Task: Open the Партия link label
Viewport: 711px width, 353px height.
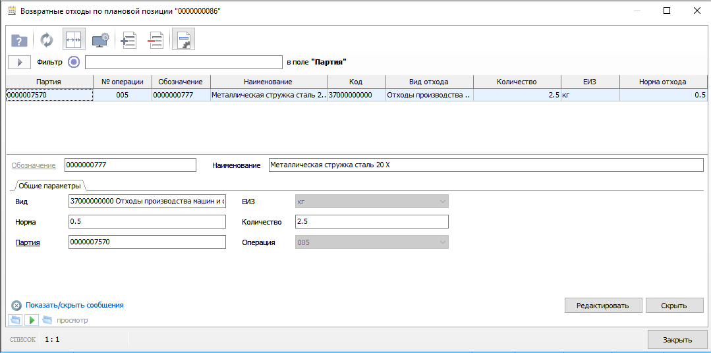Action: click(28, 242)
